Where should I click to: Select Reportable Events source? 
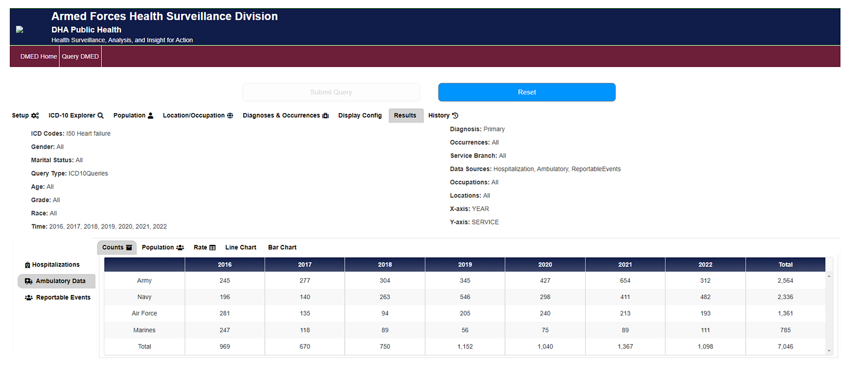[57, 297]
